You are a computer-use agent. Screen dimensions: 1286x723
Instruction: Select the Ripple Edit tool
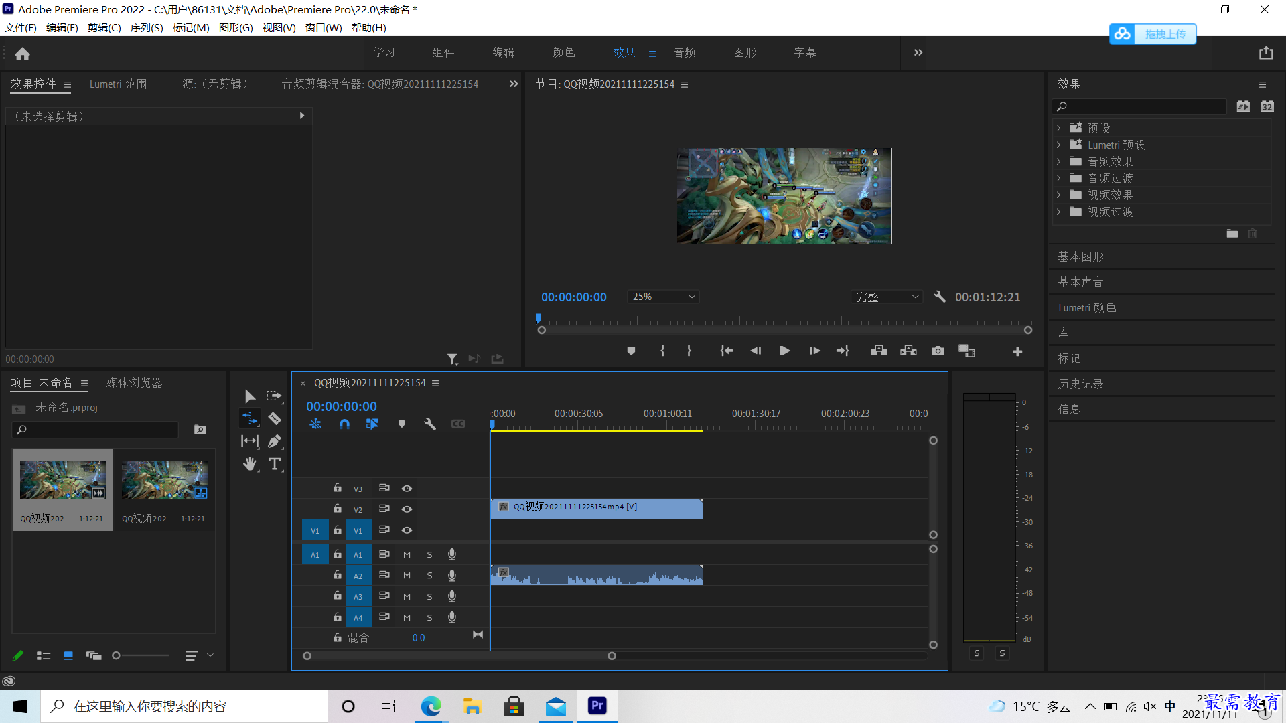coord(250,418)
